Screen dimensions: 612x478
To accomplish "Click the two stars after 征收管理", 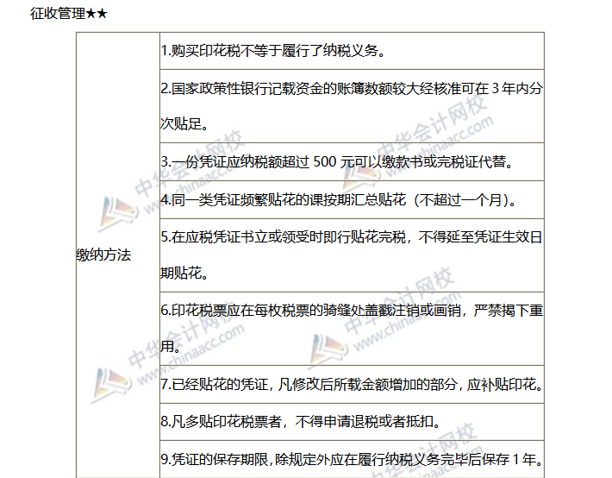I will point(96,15).
